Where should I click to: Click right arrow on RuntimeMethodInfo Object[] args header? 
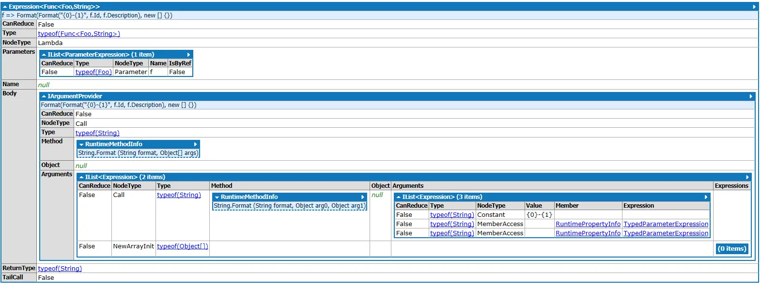196,144
